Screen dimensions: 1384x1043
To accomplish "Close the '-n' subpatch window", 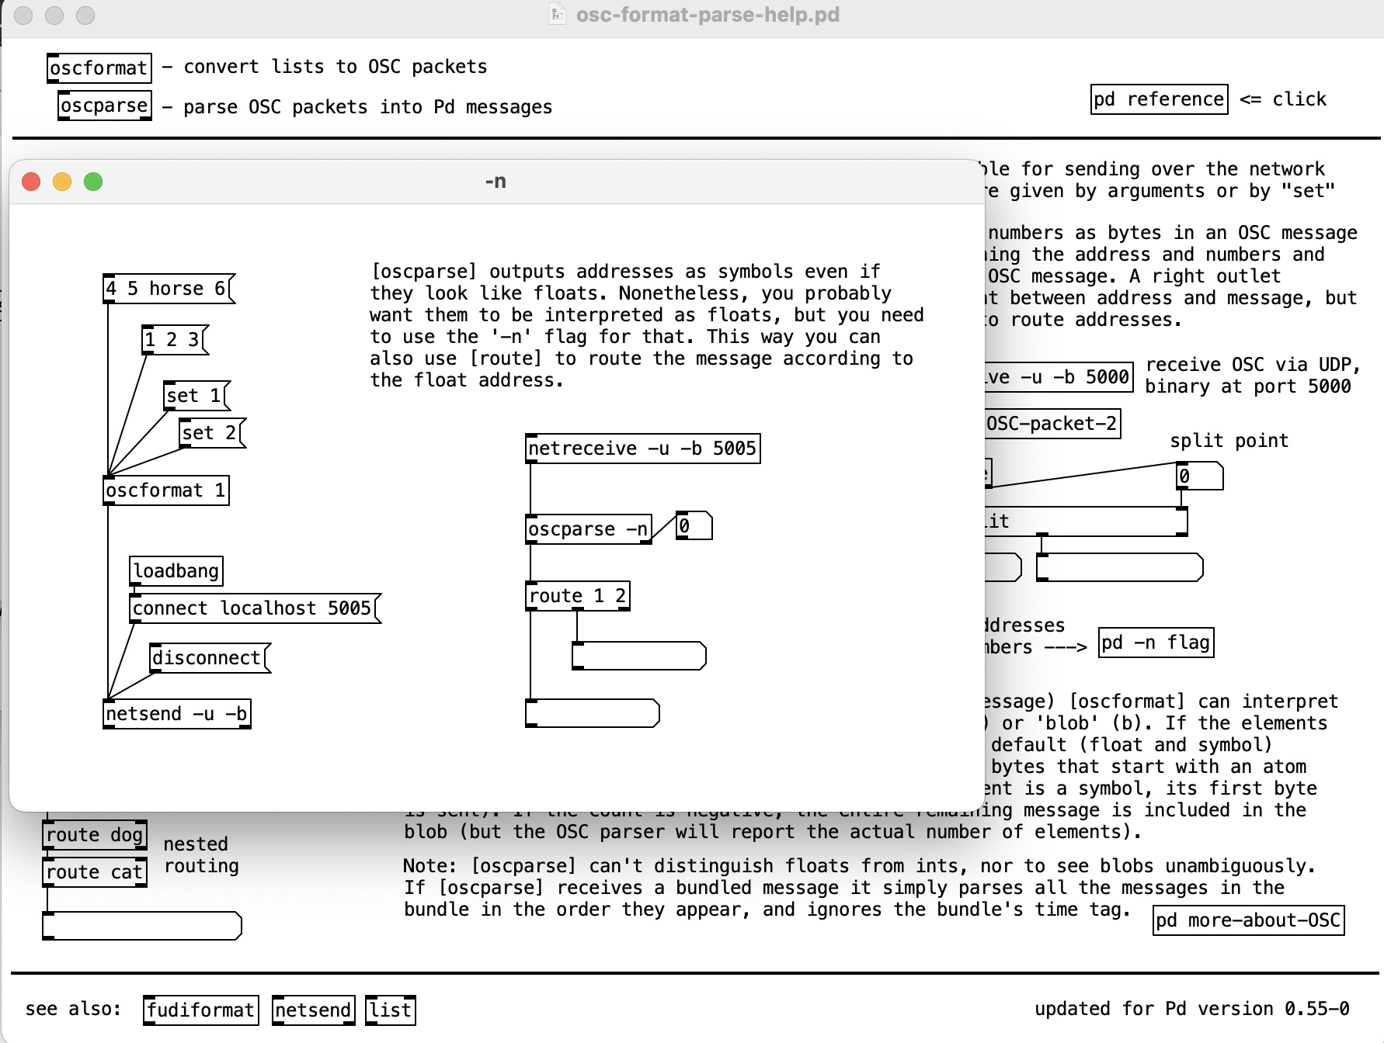I will 31,182.
